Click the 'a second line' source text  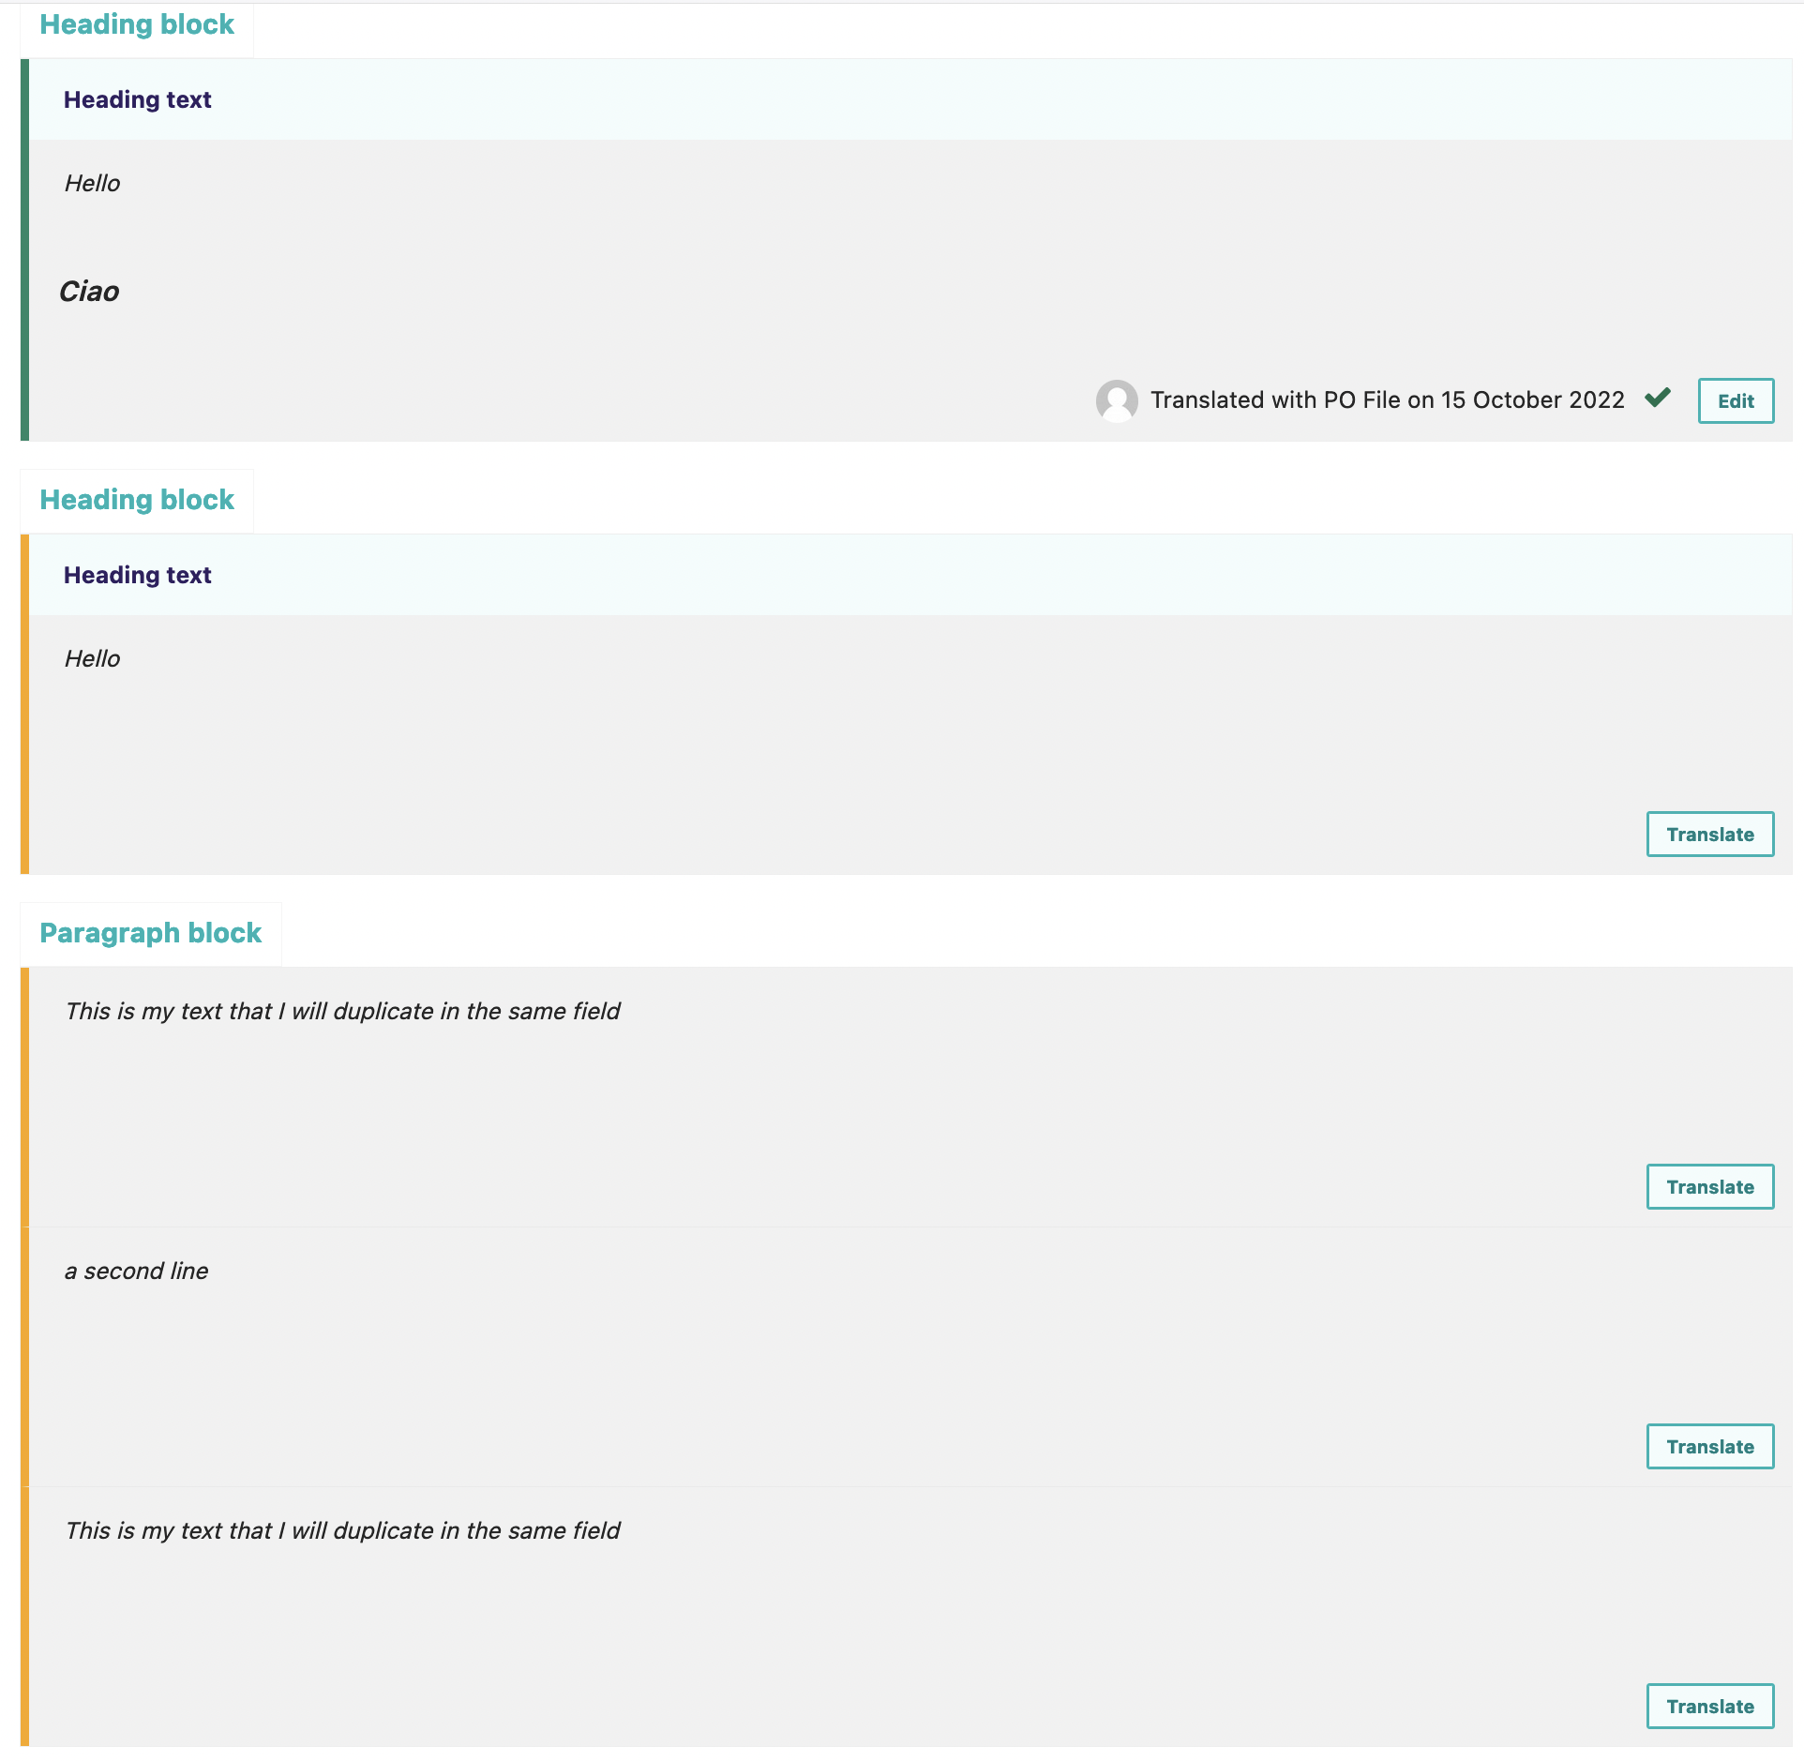pyautogui.click(x=136, y=1272)
